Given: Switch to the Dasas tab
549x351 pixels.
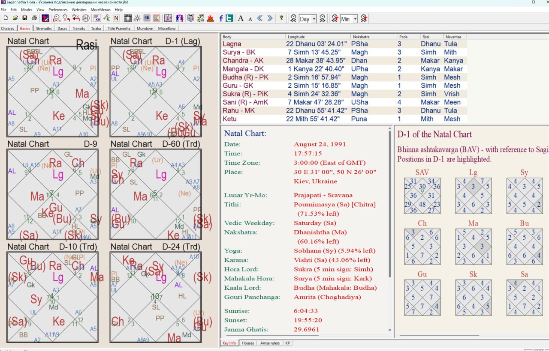Looking at the screenshot, I should click(x=62, y=29).
